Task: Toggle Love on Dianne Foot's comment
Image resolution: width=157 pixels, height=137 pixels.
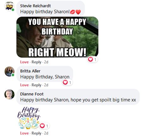Action: pos(24,133)
